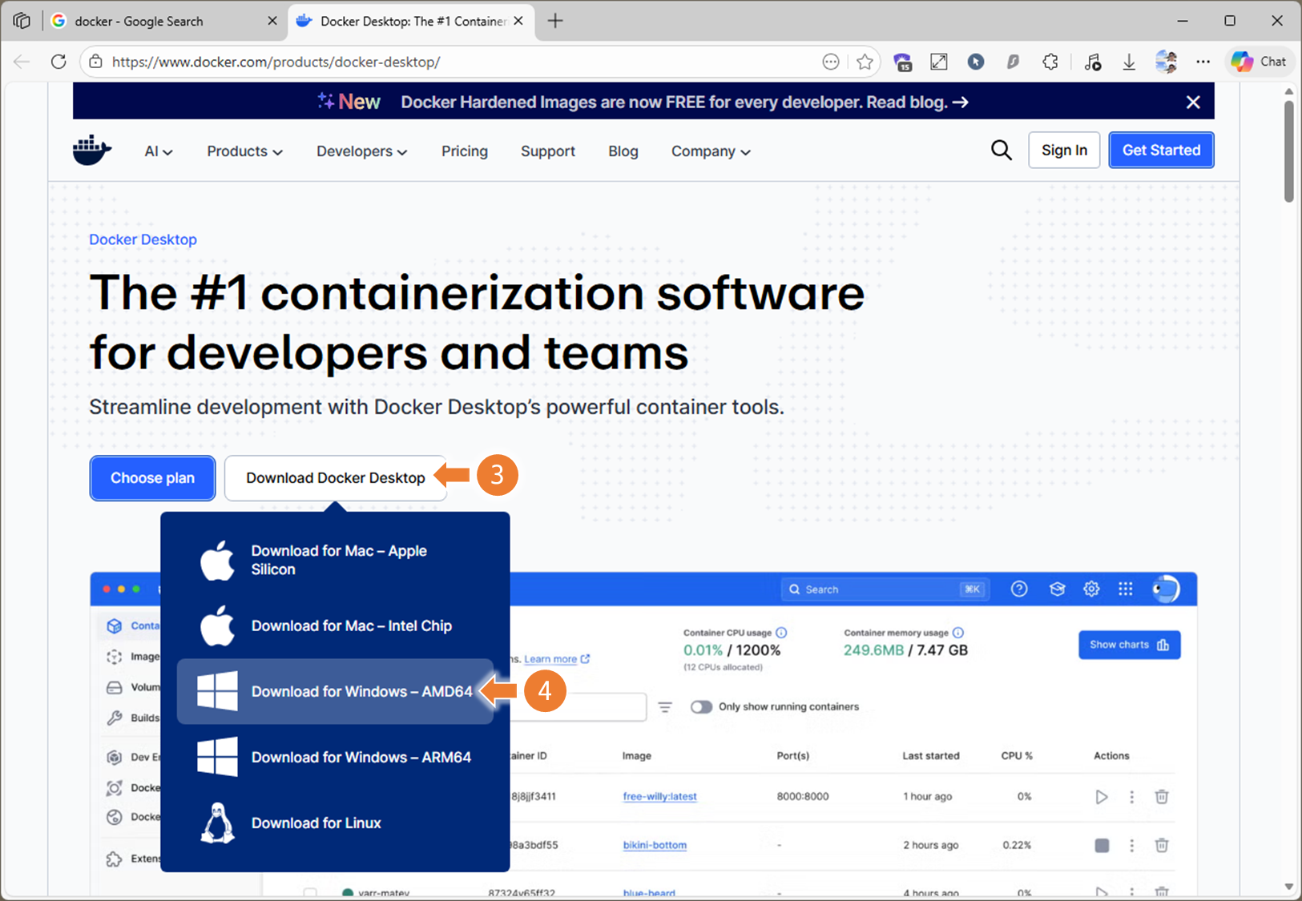The image size is (1302, 901).
Task: Open the tab actions menu icon
Action: [x=22, y=21]
